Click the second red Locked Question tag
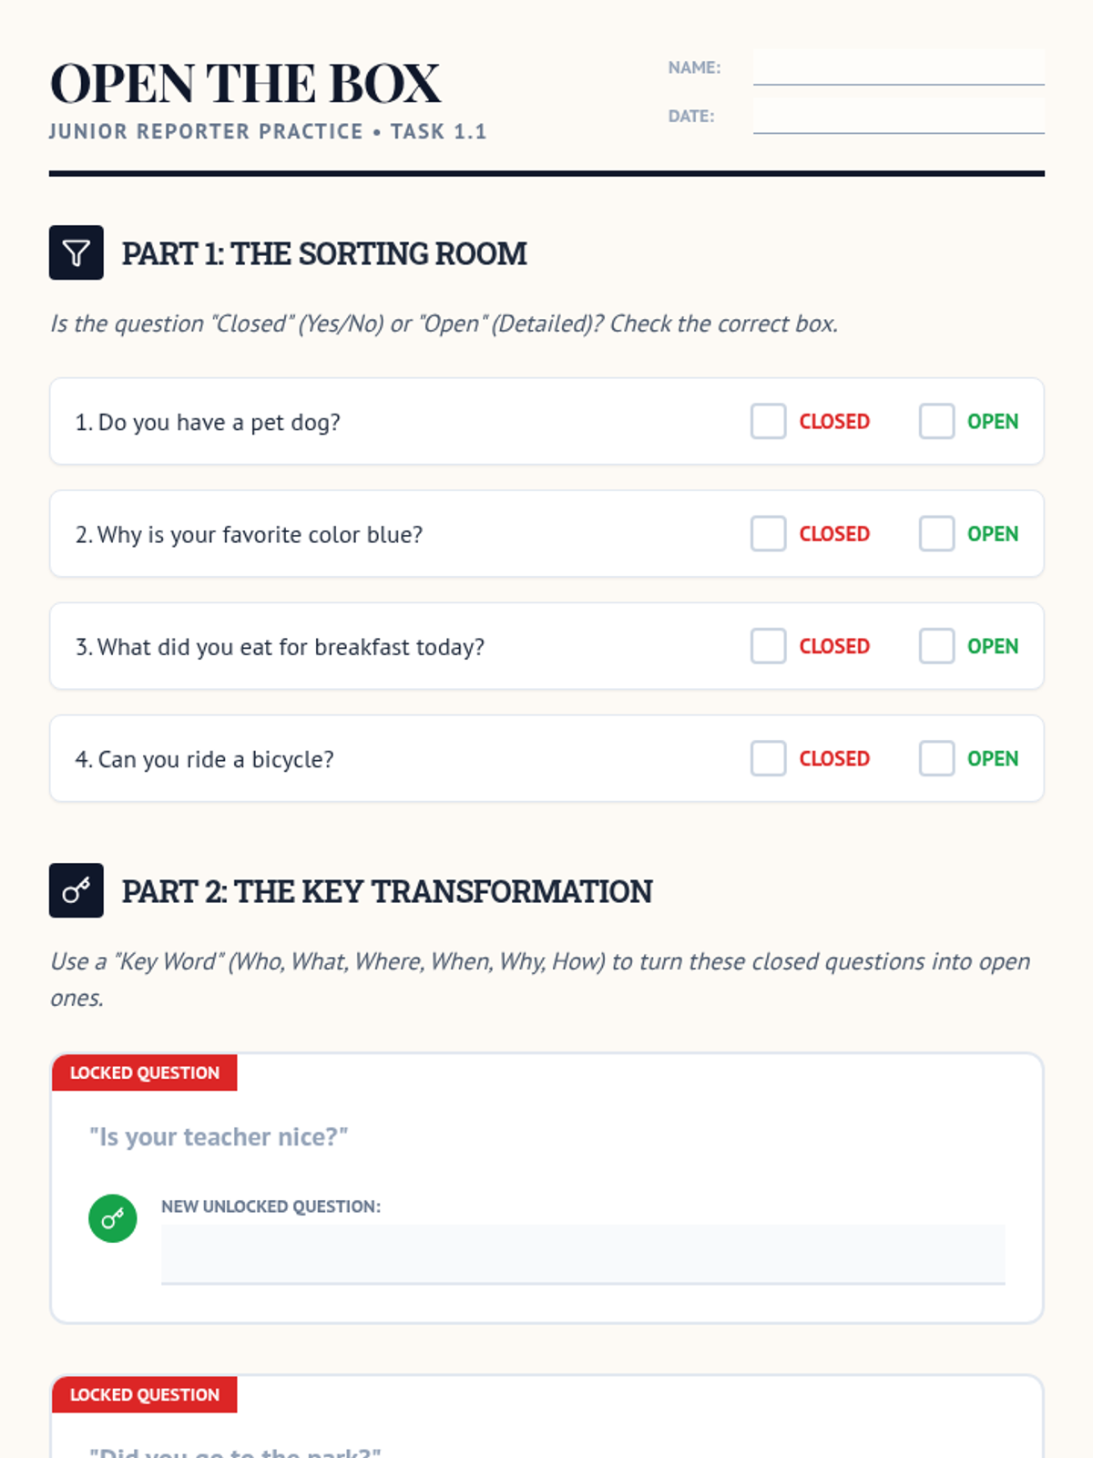 pos(145,1394)
